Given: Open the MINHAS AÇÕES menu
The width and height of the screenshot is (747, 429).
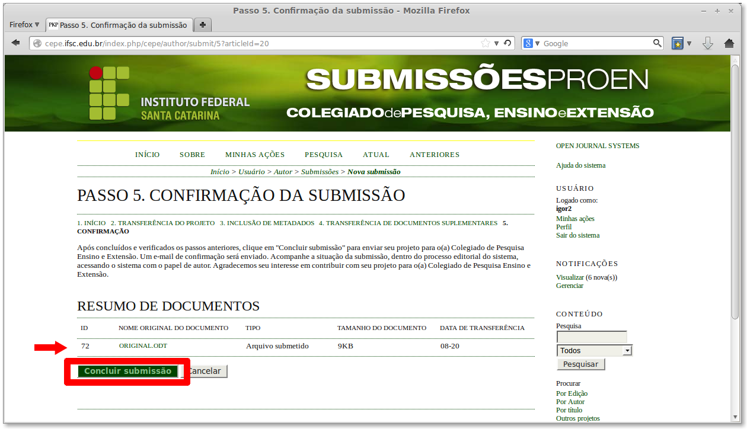Looking at the screenshot, I should [x=254, y=155].
